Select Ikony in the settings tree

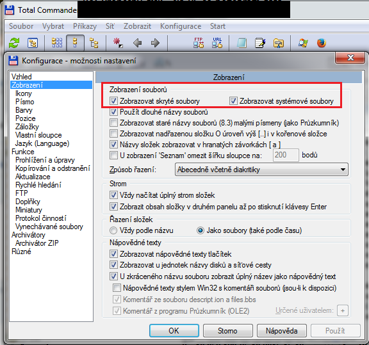[x=24, y=93]
